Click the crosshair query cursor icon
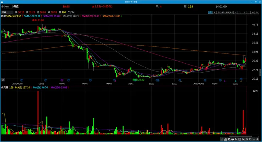The width and height of the screenshot is (262, 142). coord(243,139)
